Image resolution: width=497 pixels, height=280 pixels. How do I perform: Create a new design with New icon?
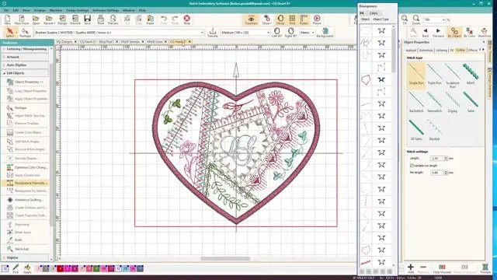[7, 19]
